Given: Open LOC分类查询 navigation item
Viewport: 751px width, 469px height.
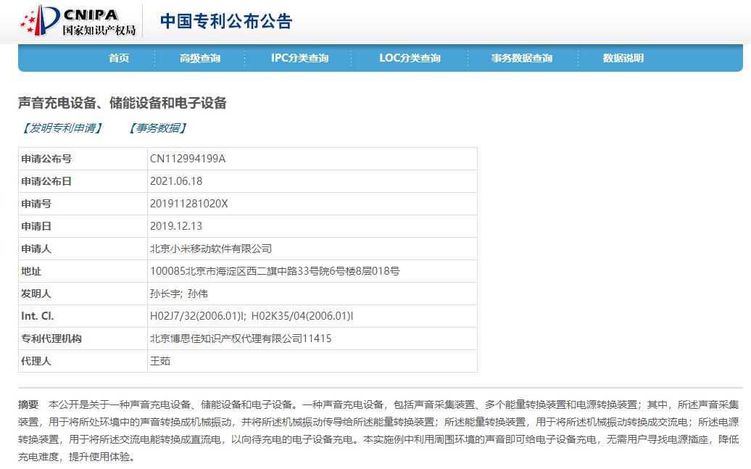Looking at the screenshot, I should coord(409,58).
